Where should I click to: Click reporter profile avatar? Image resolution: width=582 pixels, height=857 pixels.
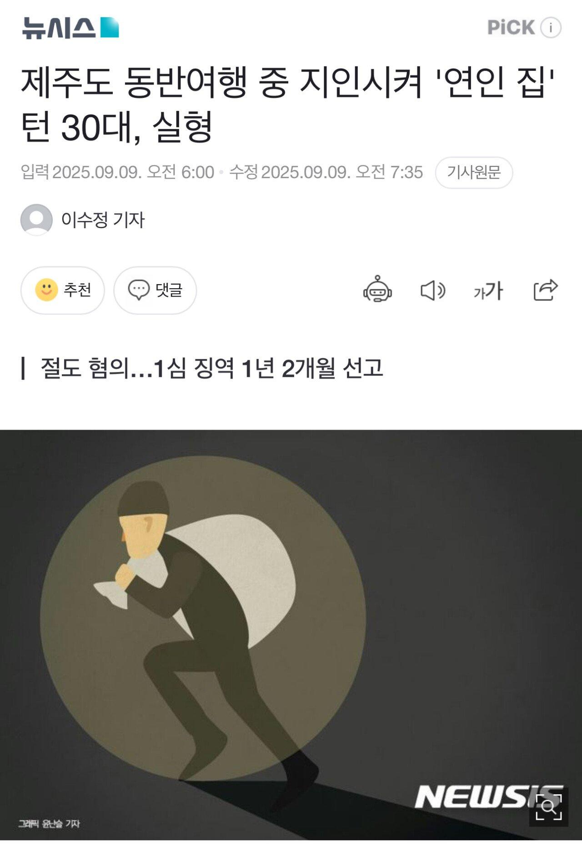[36, 220]
